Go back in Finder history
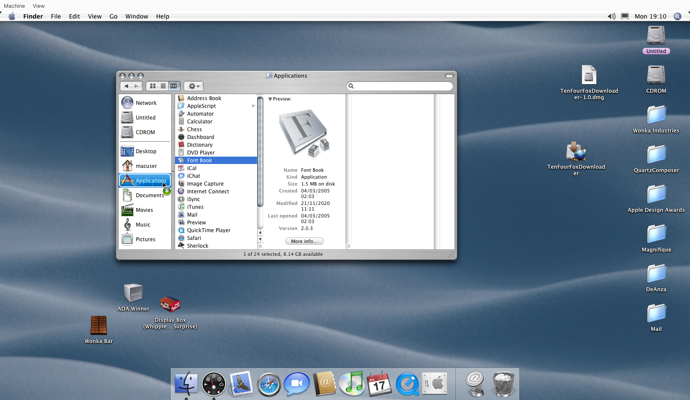The height and width of the screenshot is (400, 690). pyautogui.click(x=126, y=86)
